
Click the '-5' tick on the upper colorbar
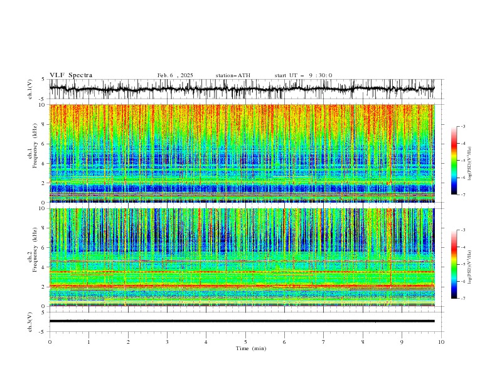(462, 161)
